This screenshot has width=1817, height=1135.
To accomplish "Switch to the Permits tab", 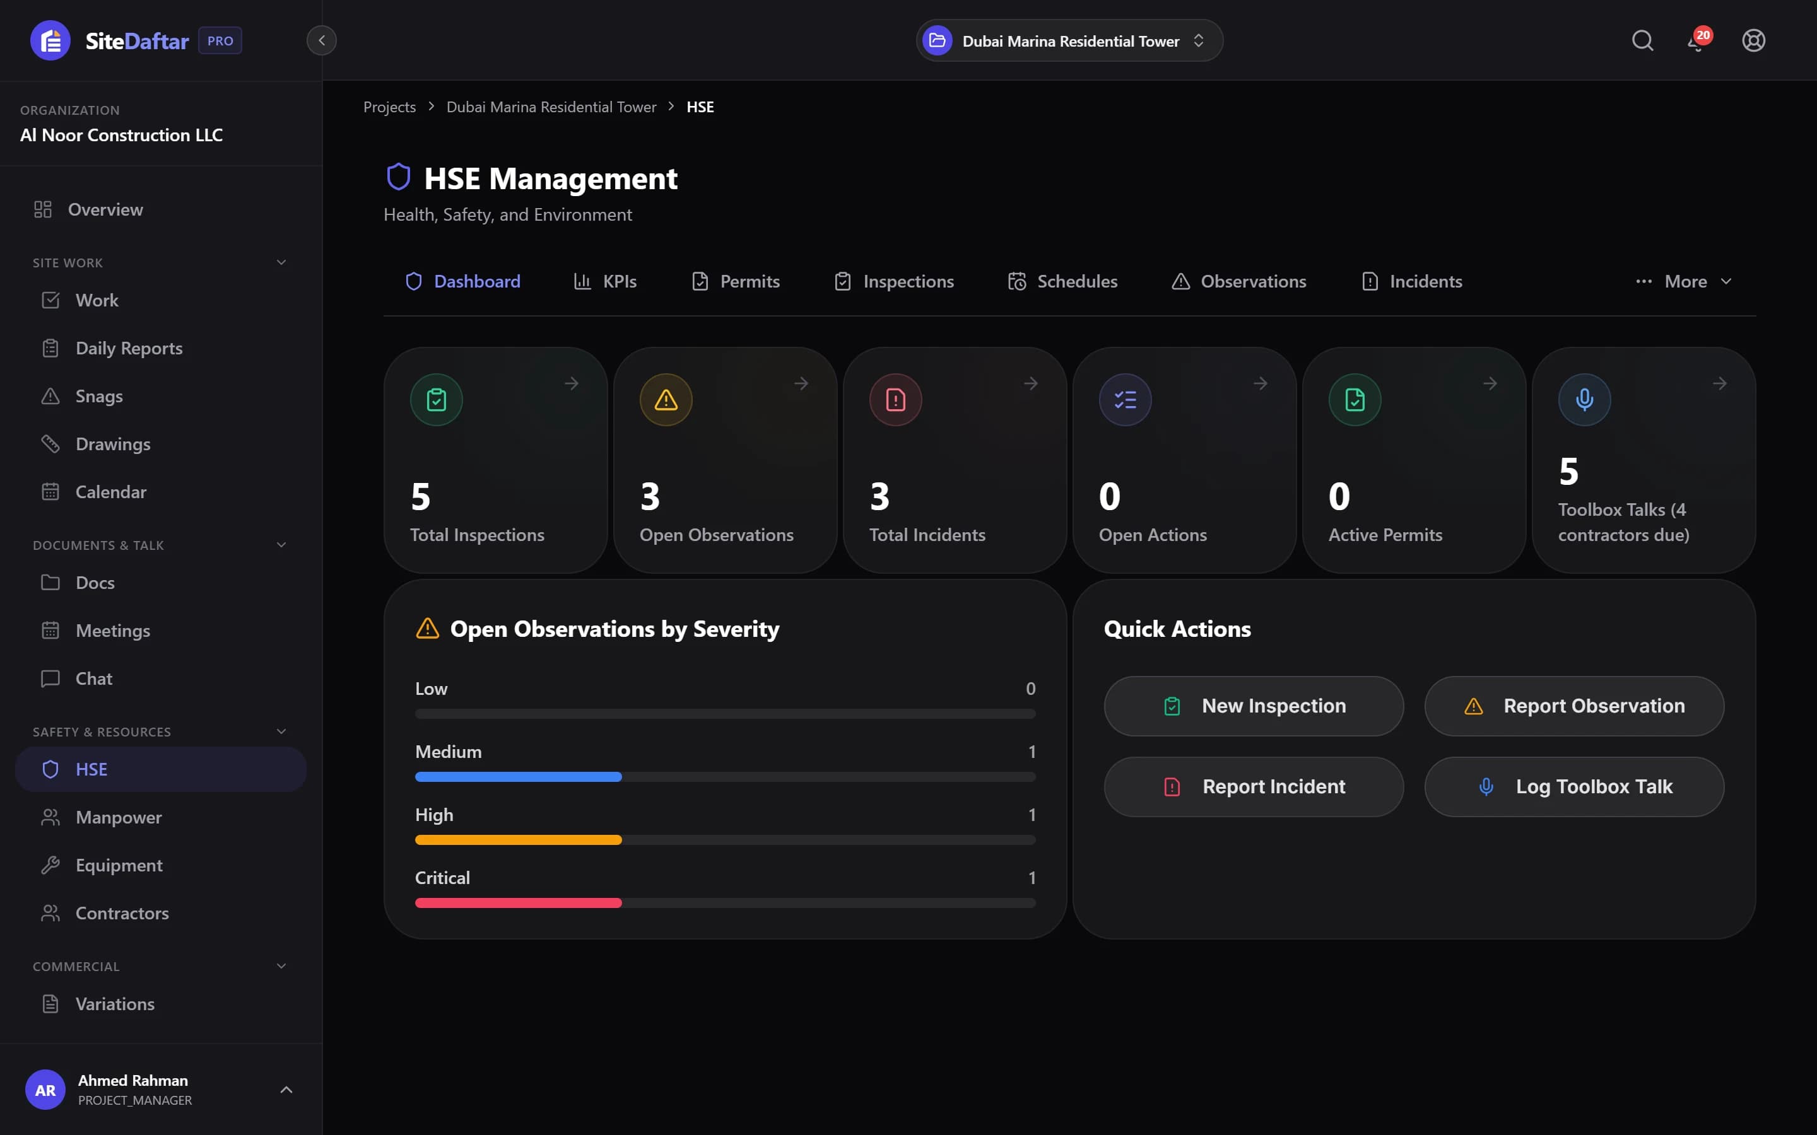I will point(735,281).
